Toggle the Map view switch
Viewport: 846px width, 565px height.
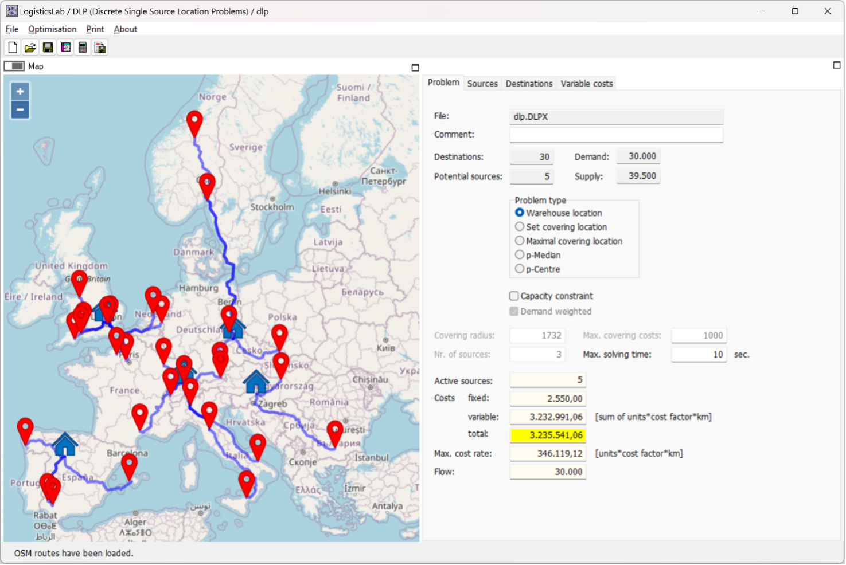[x=14, y=66]
